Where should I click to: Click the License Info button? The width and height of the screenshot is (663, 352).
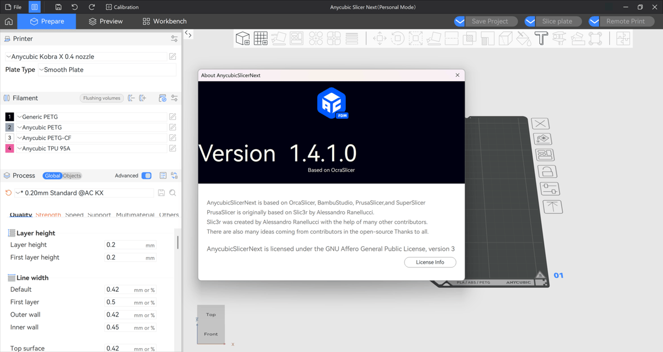(x=430, y=262)
